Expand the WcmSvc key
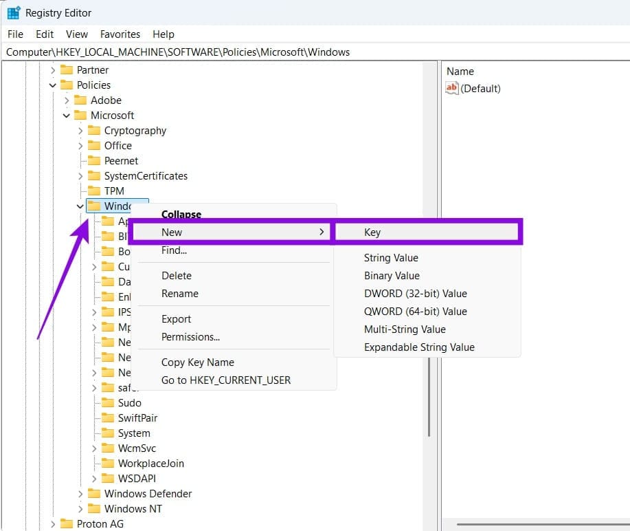Screen dimensions: 630x531 [x=94, y=448]
